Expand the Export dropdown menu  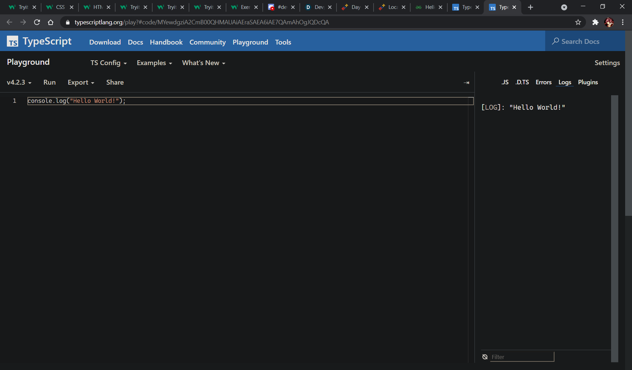click(x=81, y=83)
